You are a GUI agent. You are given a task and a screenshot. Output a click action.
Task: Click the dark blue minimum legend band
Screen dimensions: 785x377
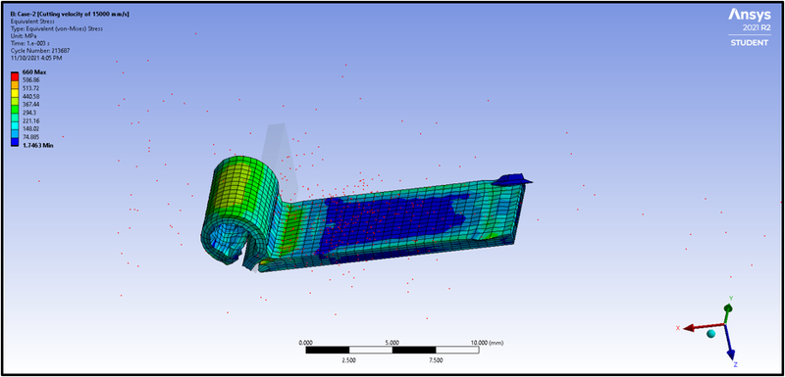(x=16, y=142)
